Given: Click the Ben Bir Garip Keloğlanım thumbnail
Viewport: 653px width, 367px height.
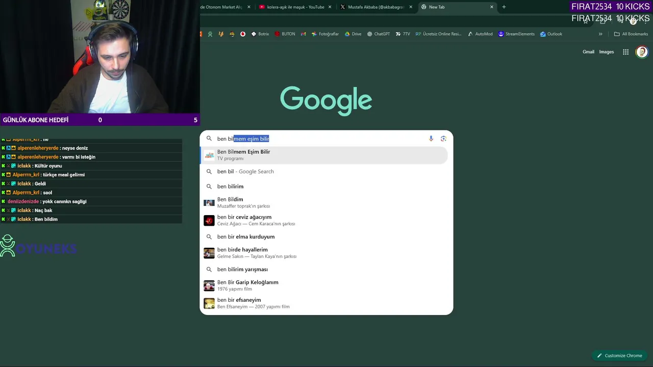Looking at the screenshot, I should pos(209,285).
